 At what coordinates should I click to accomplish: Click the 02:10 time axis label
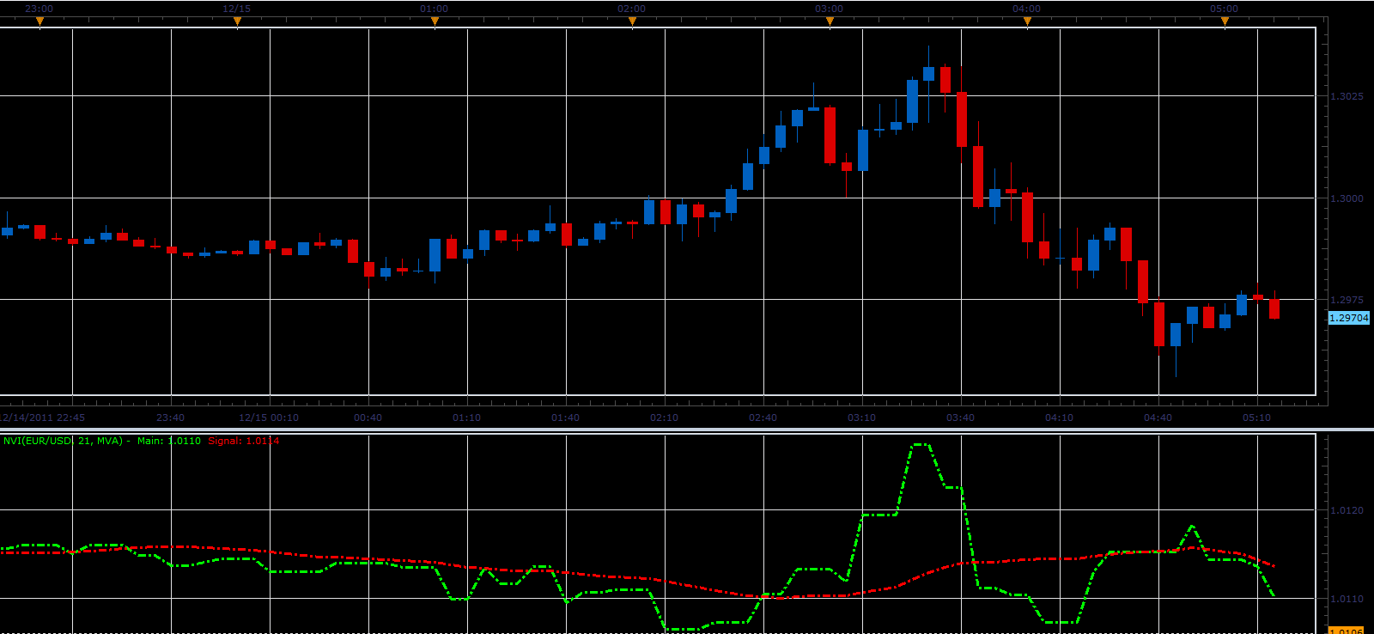click(664, 418)
